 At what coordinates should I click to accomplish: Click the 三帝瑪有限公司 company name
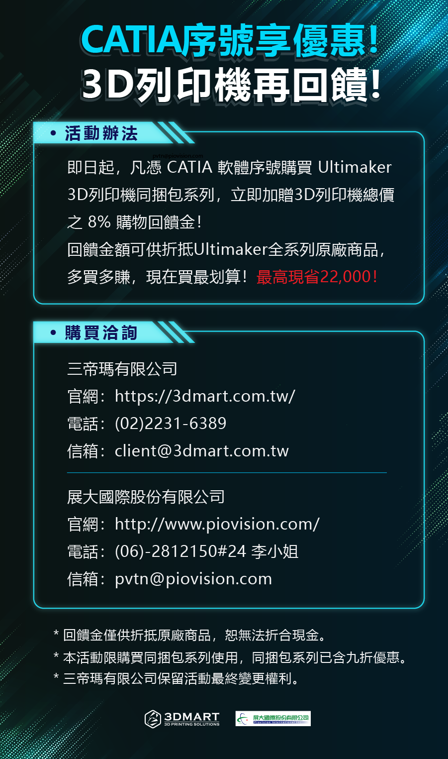click(x=122, y=369)
